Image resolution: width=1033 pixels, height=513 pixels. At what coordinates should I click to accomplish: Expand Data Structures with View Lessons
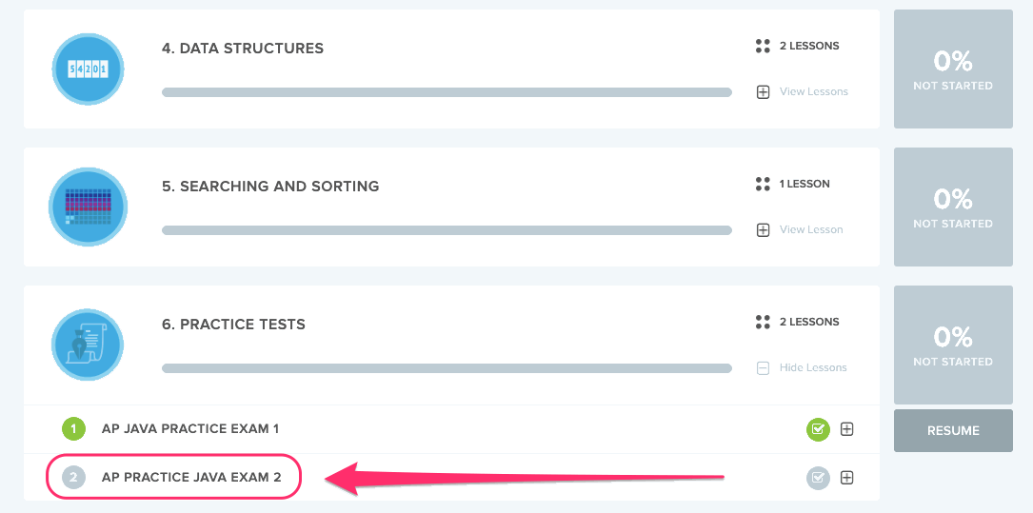tap(802, 92)
